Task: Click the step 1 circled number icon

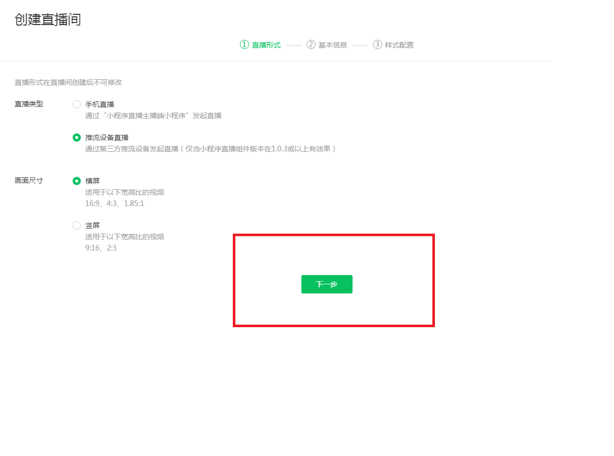Action: 244,44
